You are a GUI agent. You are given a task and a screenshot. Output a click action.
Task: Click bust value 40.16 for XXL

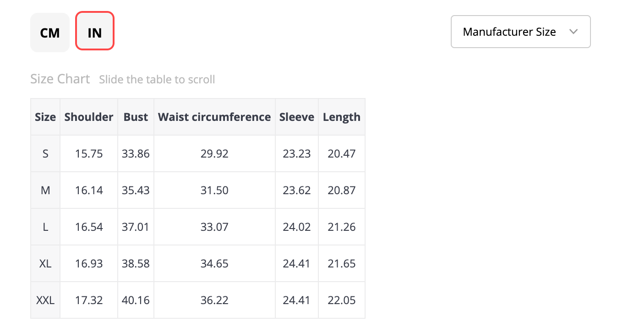[136, 300]
